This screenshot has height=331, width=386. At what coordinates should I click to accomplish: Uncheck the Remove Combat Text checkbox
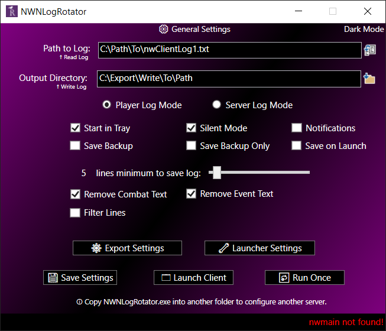(75, 194)
